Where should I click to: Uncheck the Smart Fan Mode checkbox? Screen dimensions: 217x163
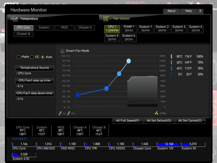click(x=62, y=51)
